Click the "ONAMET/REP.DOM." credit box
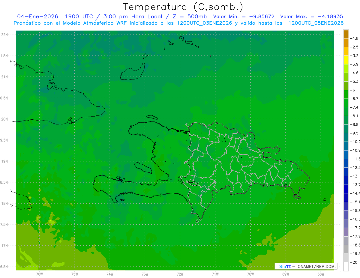This screenshot has width=360, height=278. pos(306,266)
